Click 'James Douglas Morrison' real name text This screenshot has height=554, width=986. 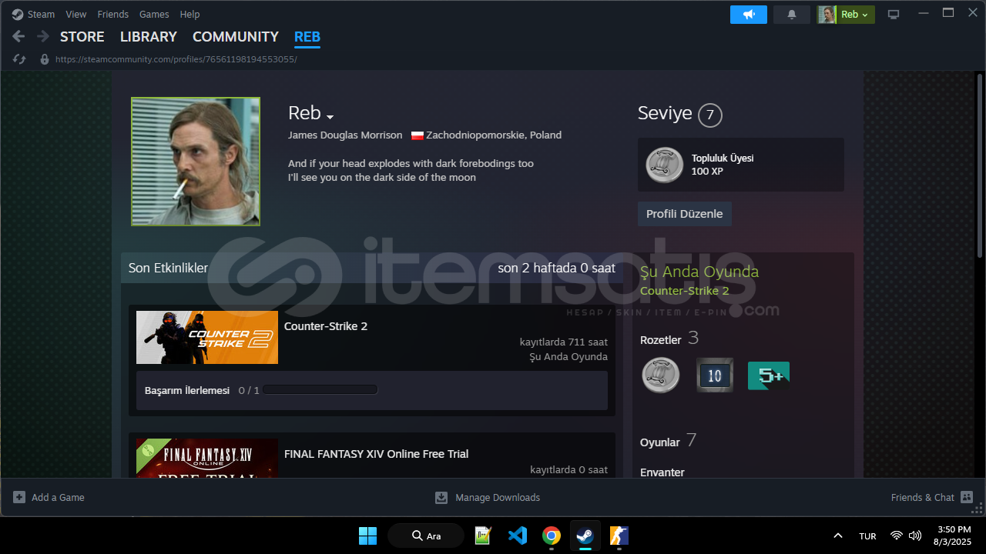click(345, 135)
